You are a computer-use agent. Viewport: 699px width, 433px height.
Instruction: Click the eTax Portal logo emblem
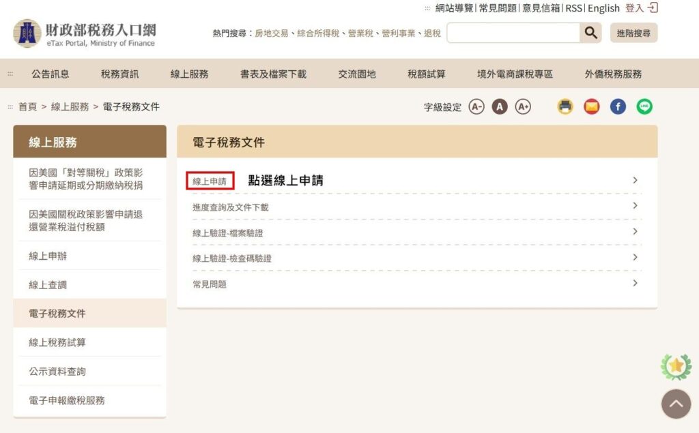(27, 33)
